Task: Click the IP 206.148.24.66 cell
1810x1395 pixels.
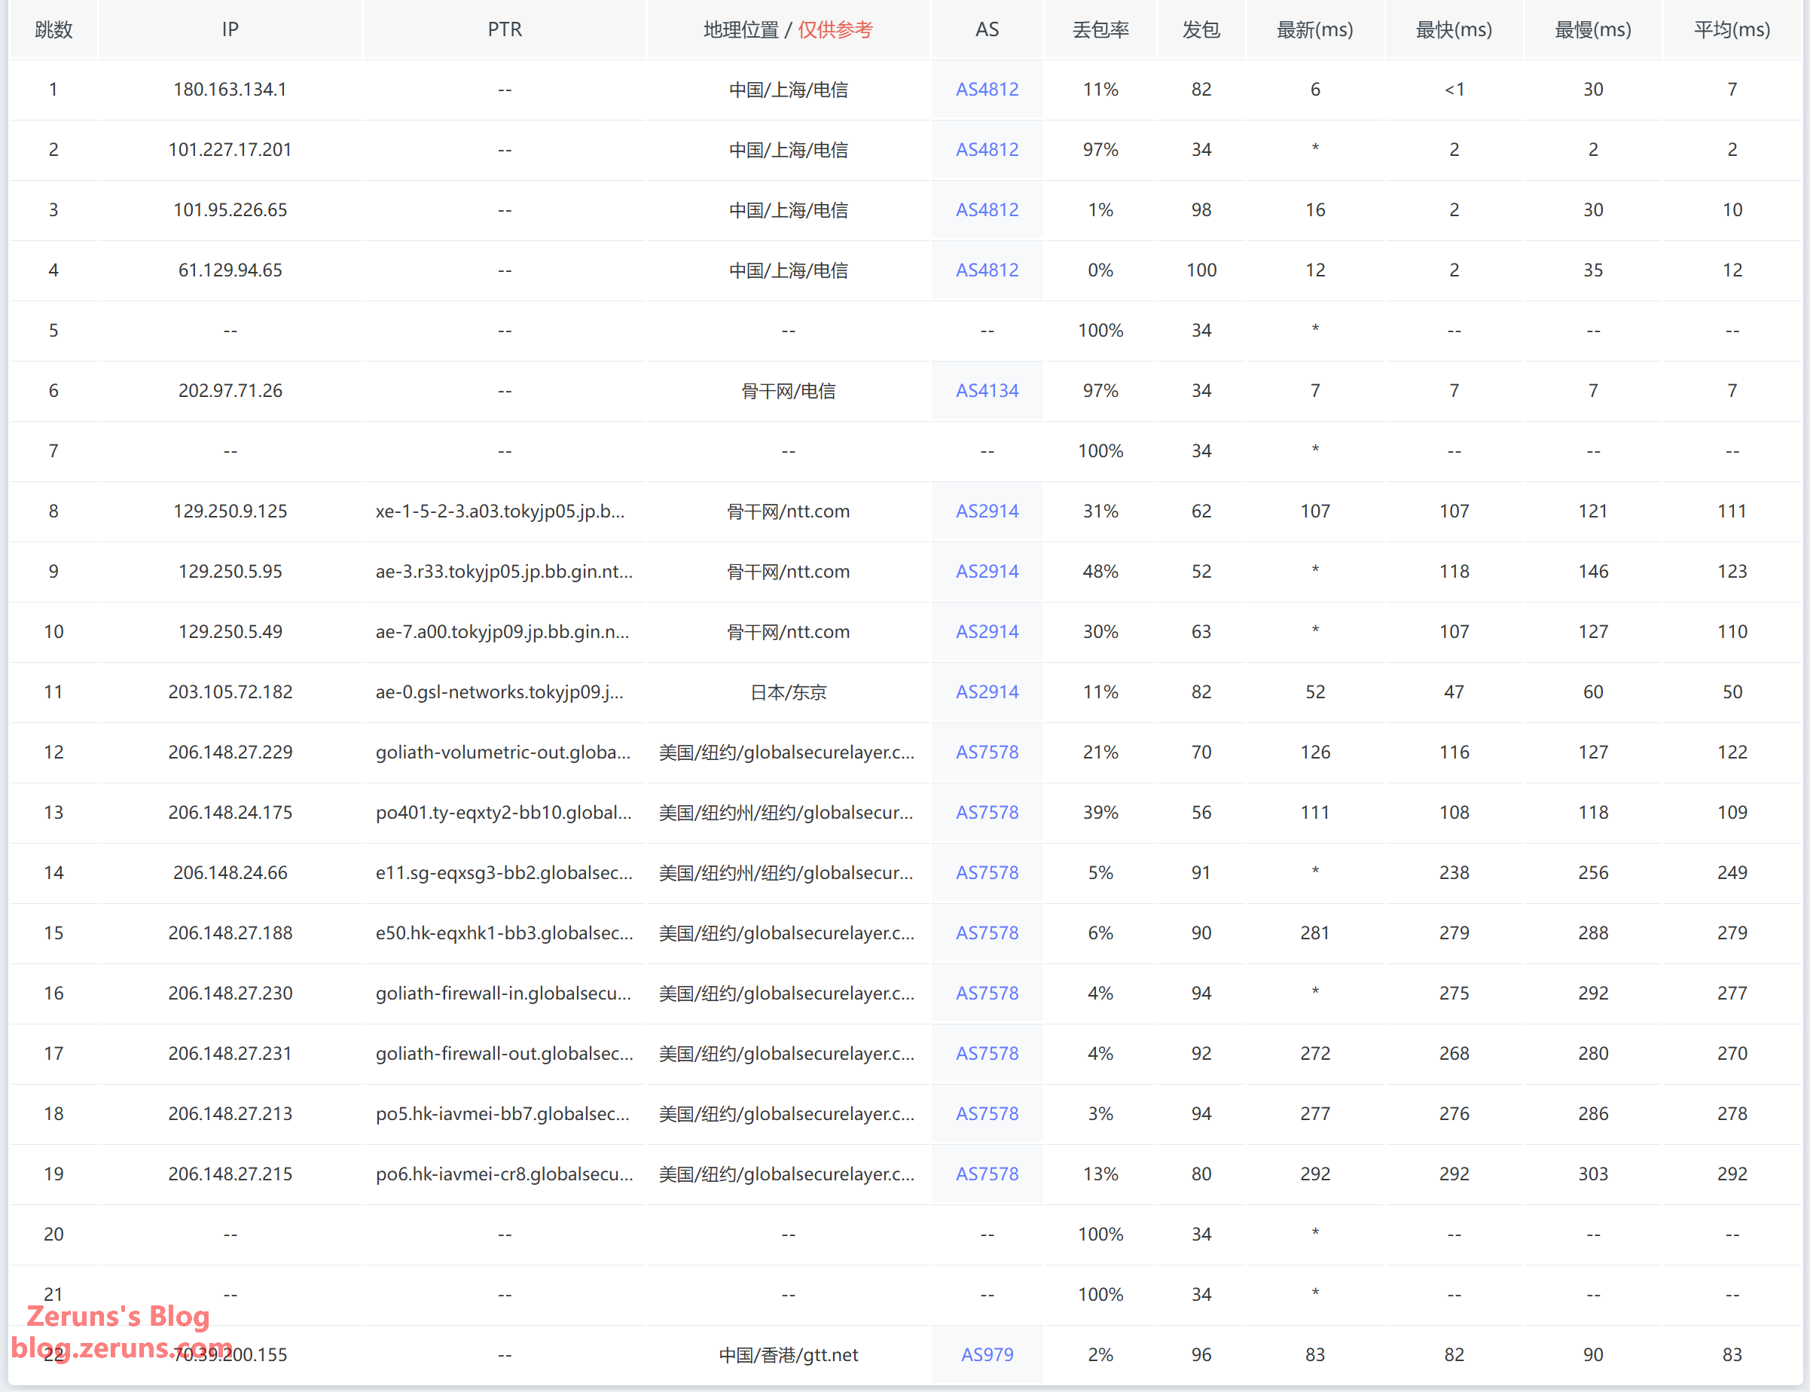Action: 230,873
